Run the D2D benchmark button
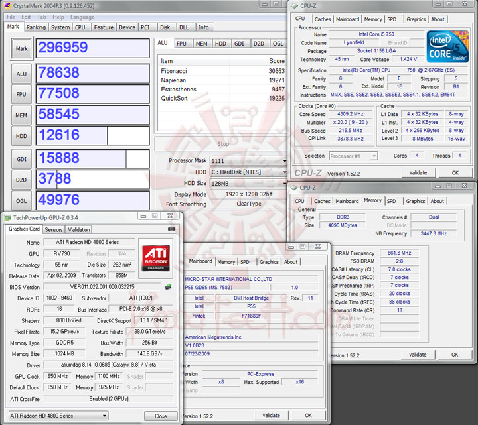 21,180
